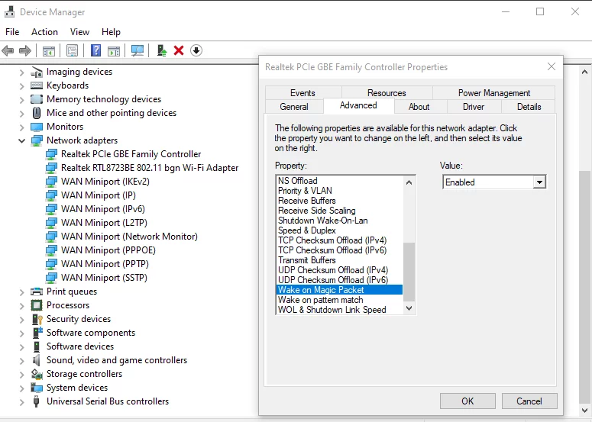Click the Disable device down-arrow icon
Image resolution: width=592 pixels, height=422 pixels.
196,50
